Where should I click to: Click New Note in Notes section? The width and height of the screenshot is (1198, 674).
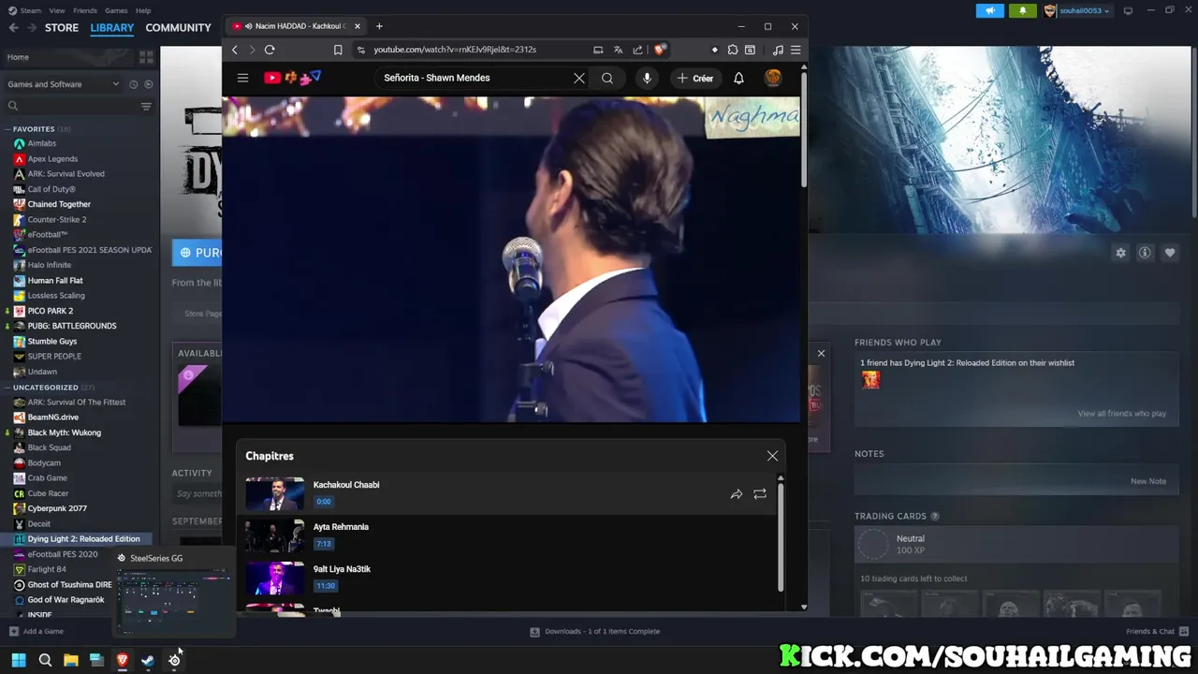1148,481
